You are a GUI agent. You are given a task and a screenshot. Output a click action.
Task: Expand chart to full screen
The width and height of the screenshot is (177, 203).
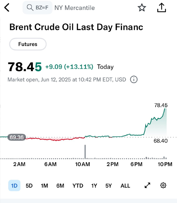coord(147,185)
